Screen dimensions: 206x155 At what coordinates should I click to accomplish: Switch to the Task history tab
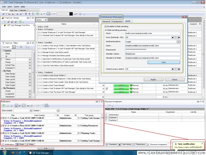[125, 144]
